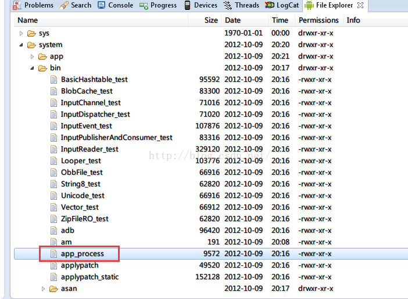Select the Unicode_test file
The height and width of the screenshot is (299, 408).
pos(83,196)
